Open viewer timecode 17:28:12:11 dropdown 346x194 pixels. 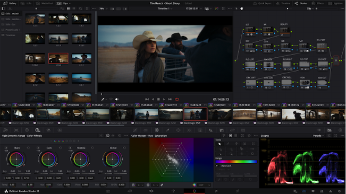[x=193, y=8]
